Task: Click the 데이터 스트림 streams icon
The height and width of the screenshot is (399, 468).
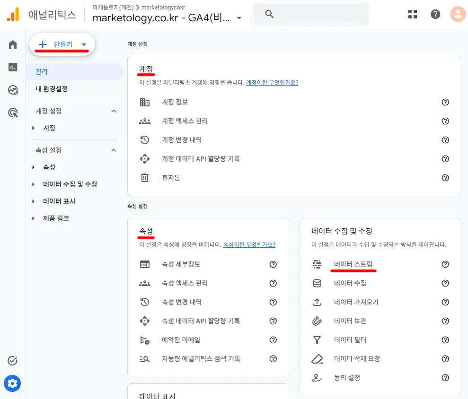Action: click(317, 264)
